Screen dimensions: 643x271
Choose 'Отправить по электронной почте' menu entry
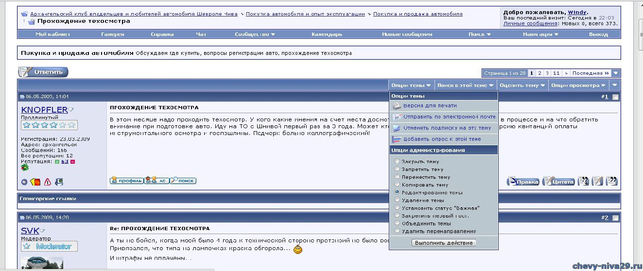pyautogui.click(x=449, y=117)
